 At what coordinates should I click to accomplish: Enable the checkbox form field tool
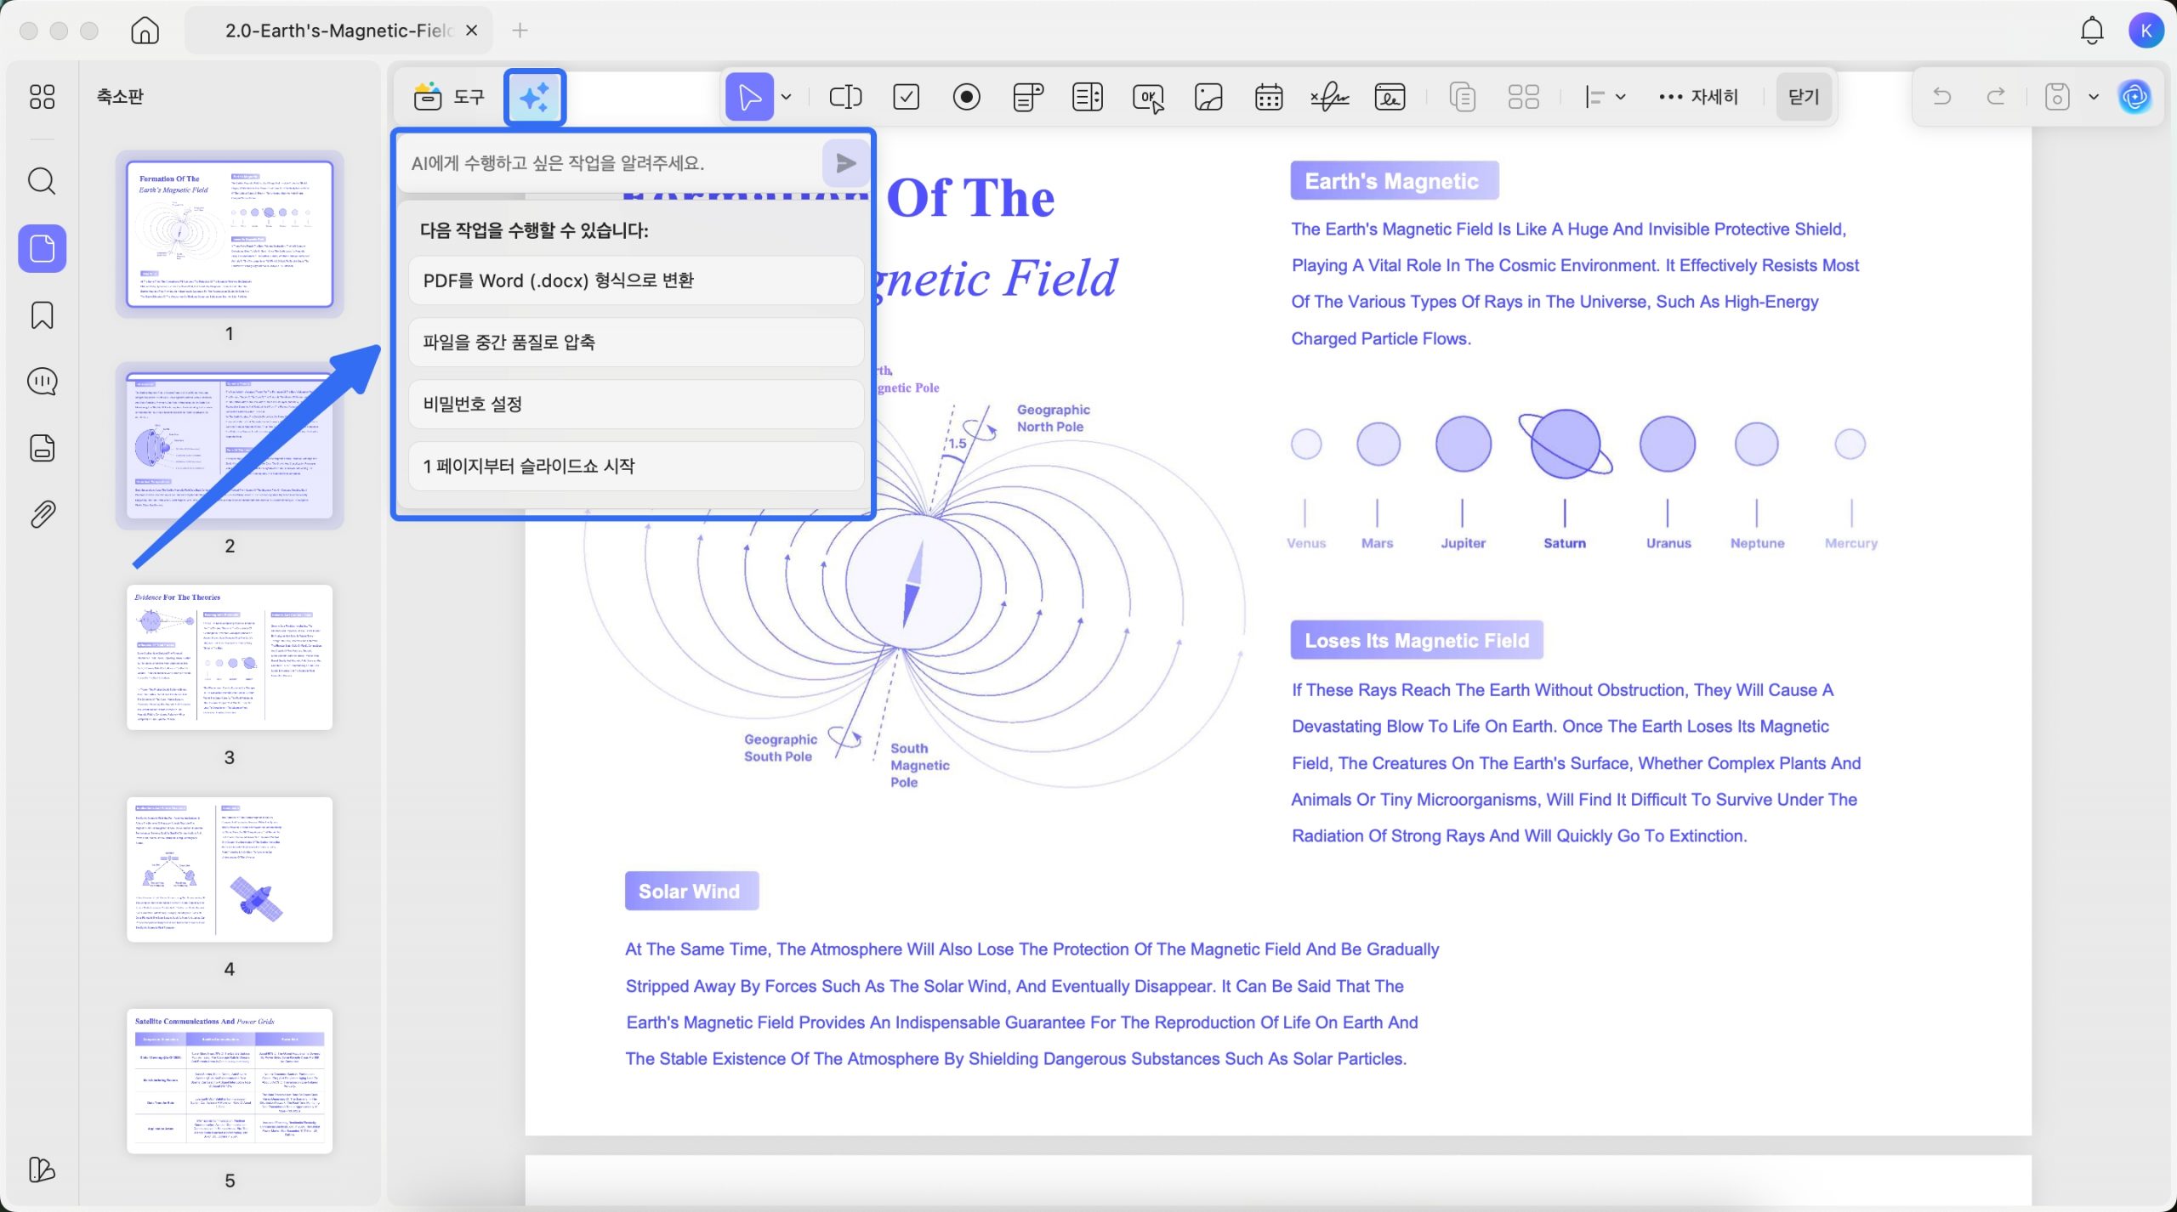coord(905,96)
